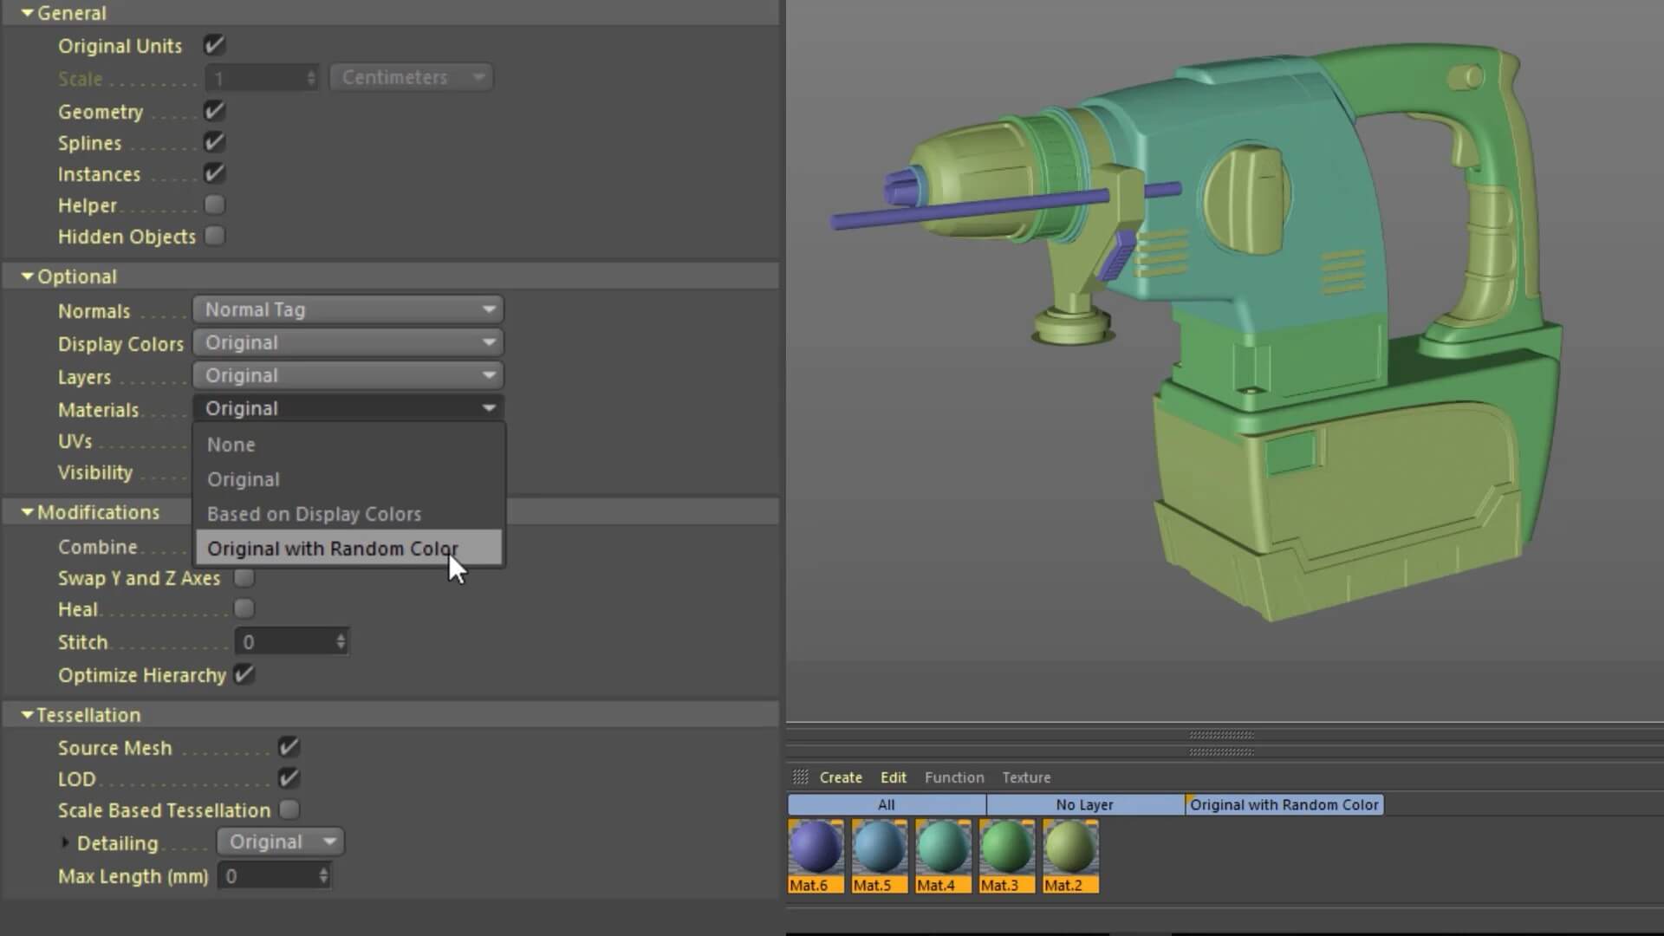The image size is (1664, 936).
Task: Click the material manager grip handle icon
Action: pos(800,777)
